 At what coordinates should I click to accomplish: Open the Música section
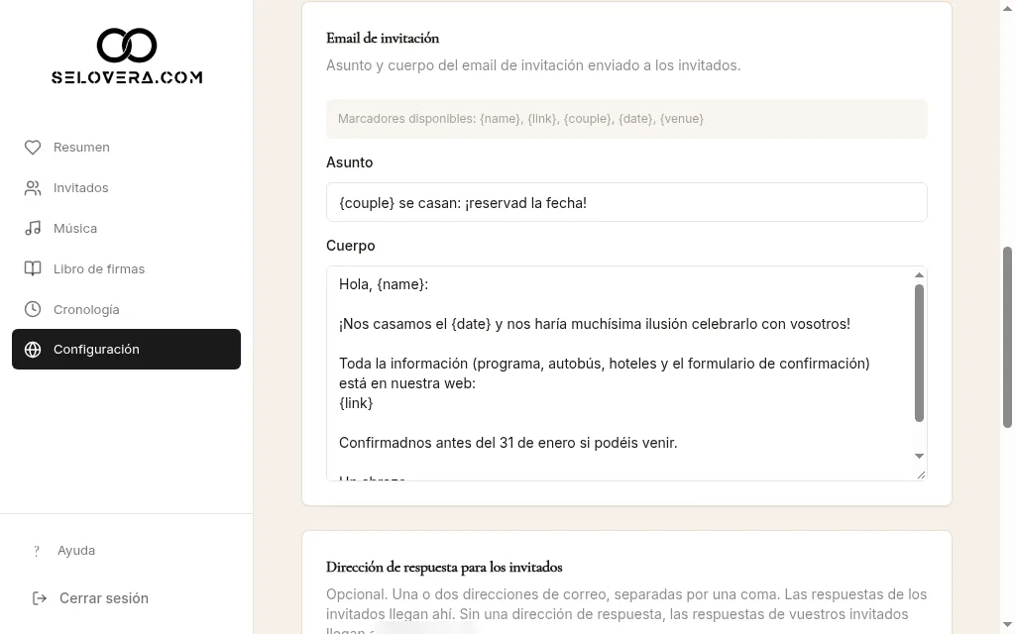click(126, 229)
